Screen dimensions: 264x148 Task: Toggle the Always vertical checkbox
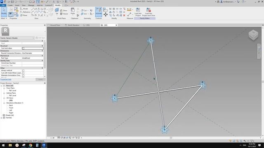(x=23, y=70)
